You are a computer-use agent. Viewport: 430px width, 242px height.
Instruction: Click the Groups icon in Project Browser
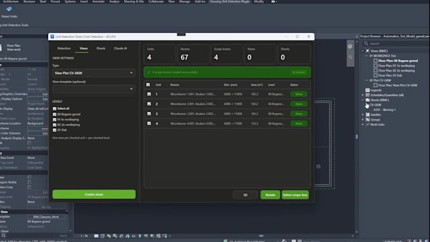point(367,119)
